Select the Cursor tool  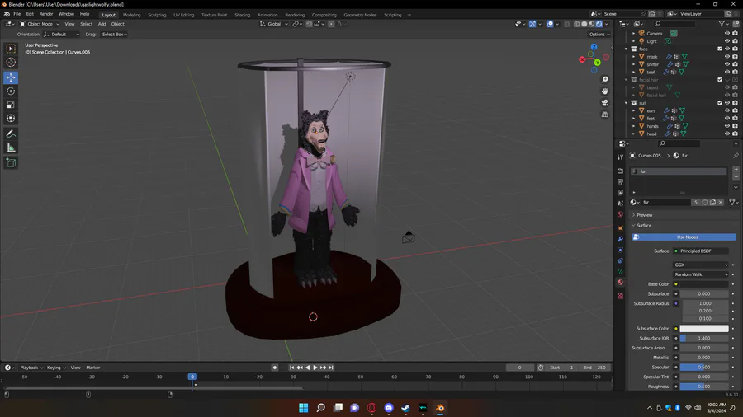[11, 62]
